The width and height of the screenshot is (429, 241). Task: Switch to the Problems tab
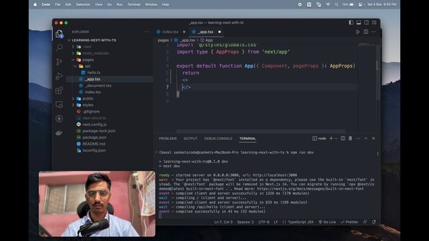click(168, 139)
